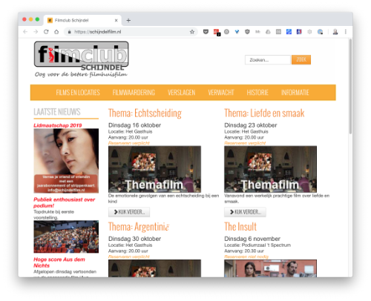Viewport: 371px width, 301px height.
Task: Click the browser forward arrow
Action: [36, 32]
